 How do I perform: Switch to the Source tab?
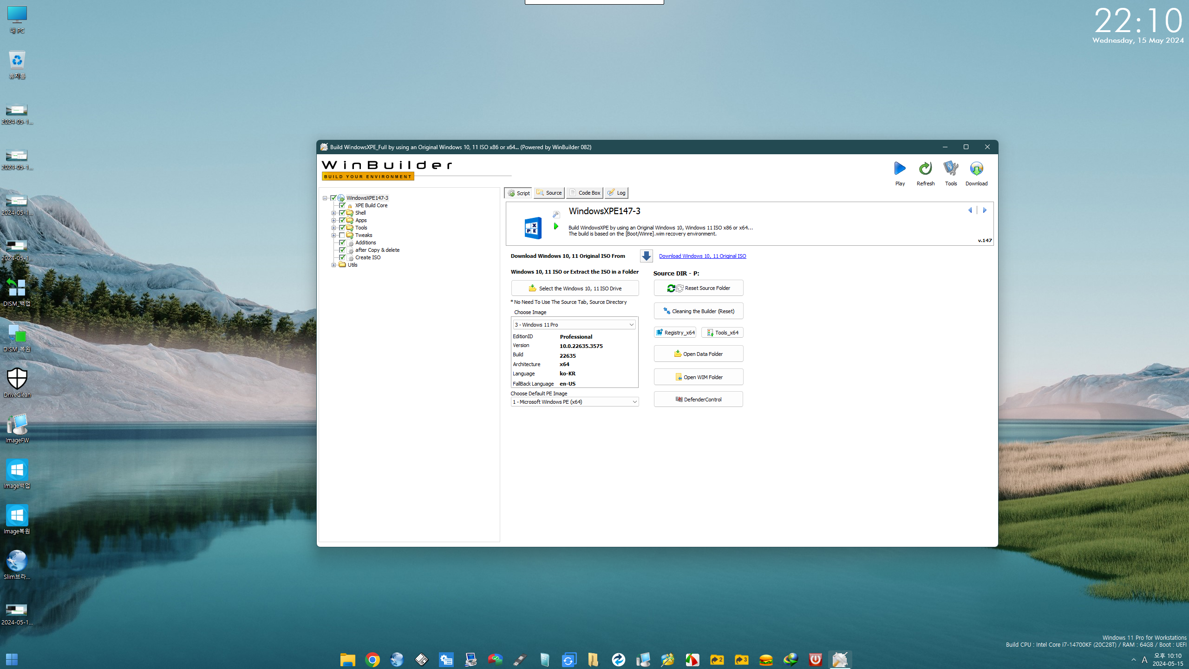coord(549,193)
